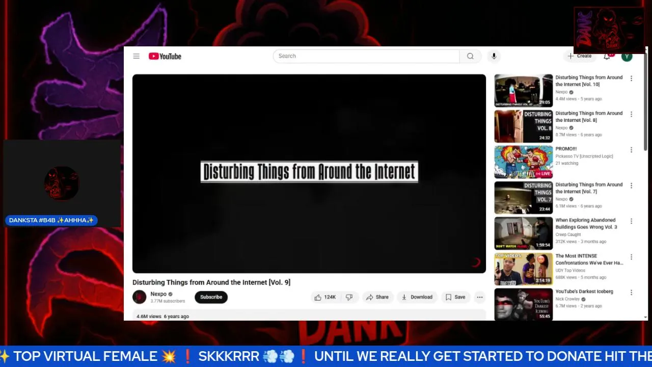Open options menu for Vol. 8 video
The image size is (652, 367).
tap(631, 114)
